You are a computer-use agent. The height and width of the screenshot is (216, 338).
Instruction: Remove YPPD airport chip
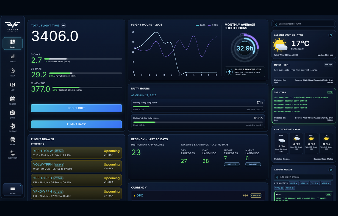coord(318,183)
